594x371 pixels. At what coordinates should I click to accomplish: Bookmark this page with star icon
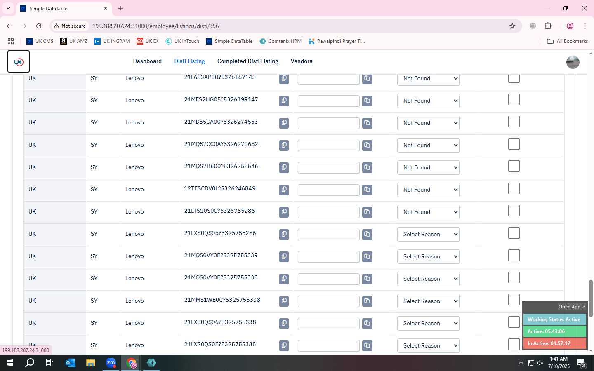(x=512, y=26)
